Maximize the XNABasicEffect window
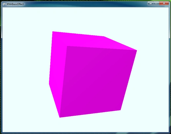This screenshot has height=134, width=171. click(156, 3)
